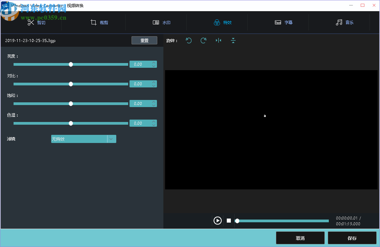Click the stop playback square button
This screenshot has width=380, height=247.
[228, 221]
